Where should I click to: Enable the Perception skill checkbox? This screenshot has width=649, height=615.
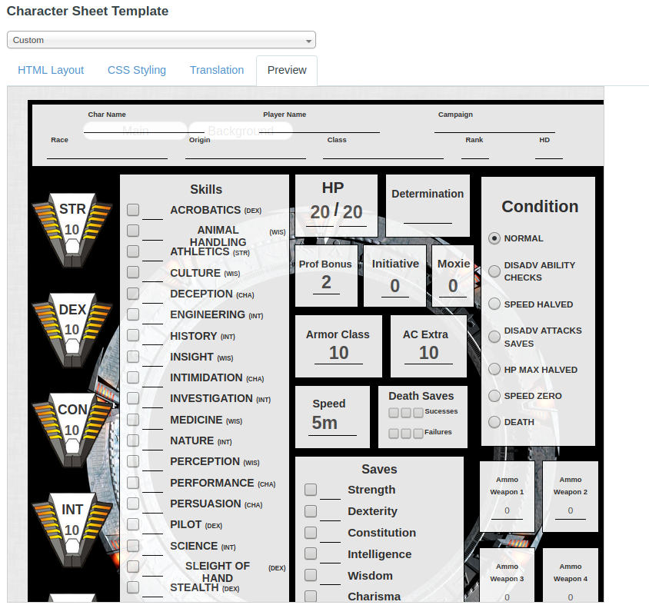[134, 461]
